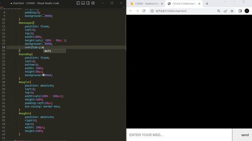The height and width of the screenshot is (141, 252).
Task: Focus the ENTER YOUR MSG input field
Action: pos(179,135)
